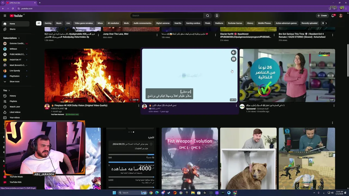Select the Gaming filter chip

tap(48, 23)
